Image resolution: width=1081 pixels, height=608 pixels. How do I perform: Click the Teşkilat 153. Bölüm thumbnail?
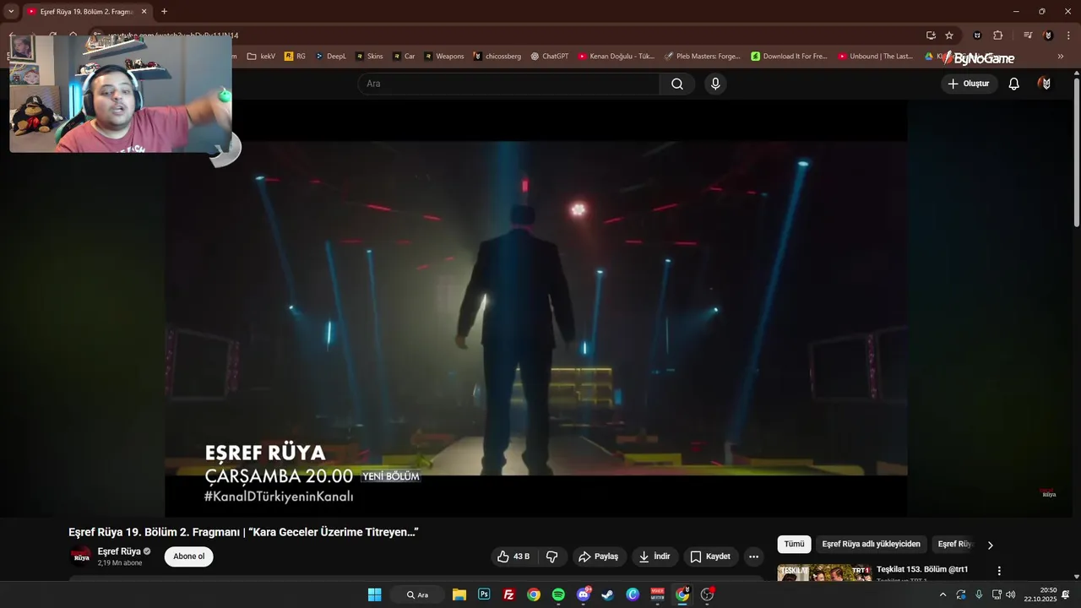[x=825, y=573]
